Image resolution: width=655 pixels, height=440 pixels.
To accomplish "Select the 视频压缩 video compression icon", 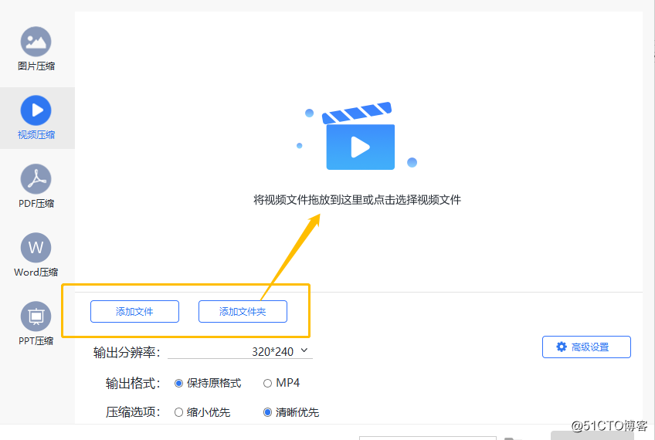I will tap(36, 110).
